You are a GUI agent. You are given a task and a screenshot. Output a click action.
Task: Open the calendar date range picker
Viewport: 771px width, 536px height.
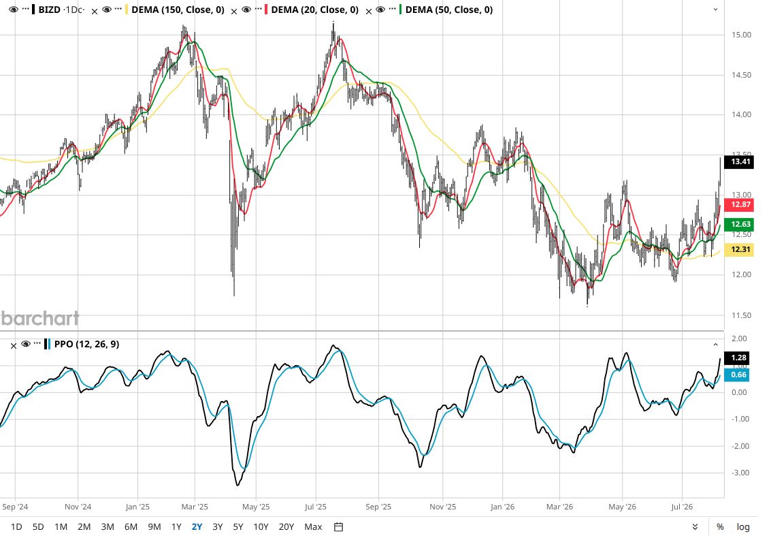point(338,526)
